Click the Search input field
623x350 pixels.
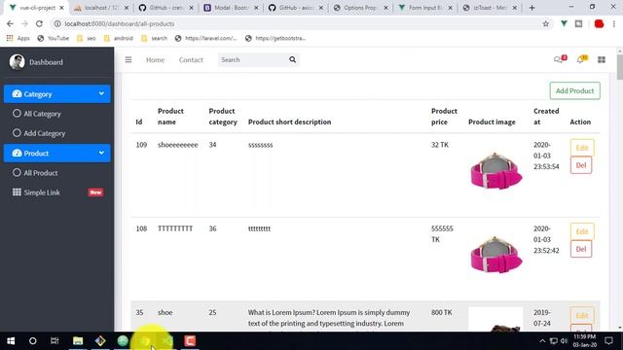point(253,60)
